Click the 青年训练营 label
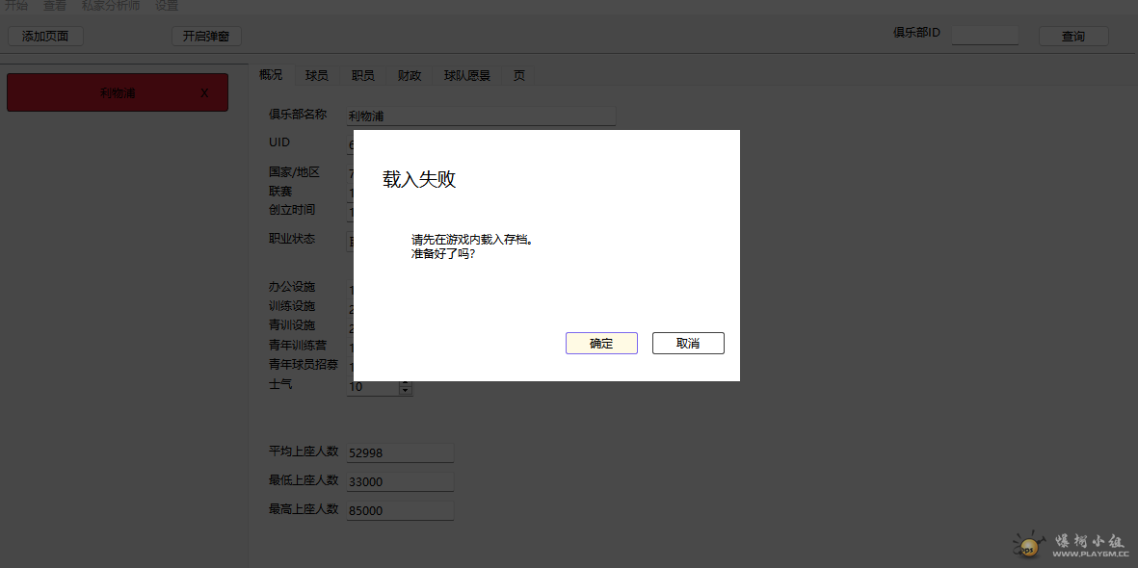The width and height of the screenshot is (1138, 568). 298,345
